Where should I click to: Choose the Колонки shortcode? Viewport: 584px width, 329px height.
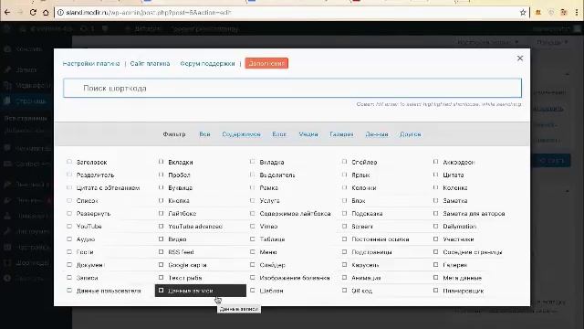(364, 188)
